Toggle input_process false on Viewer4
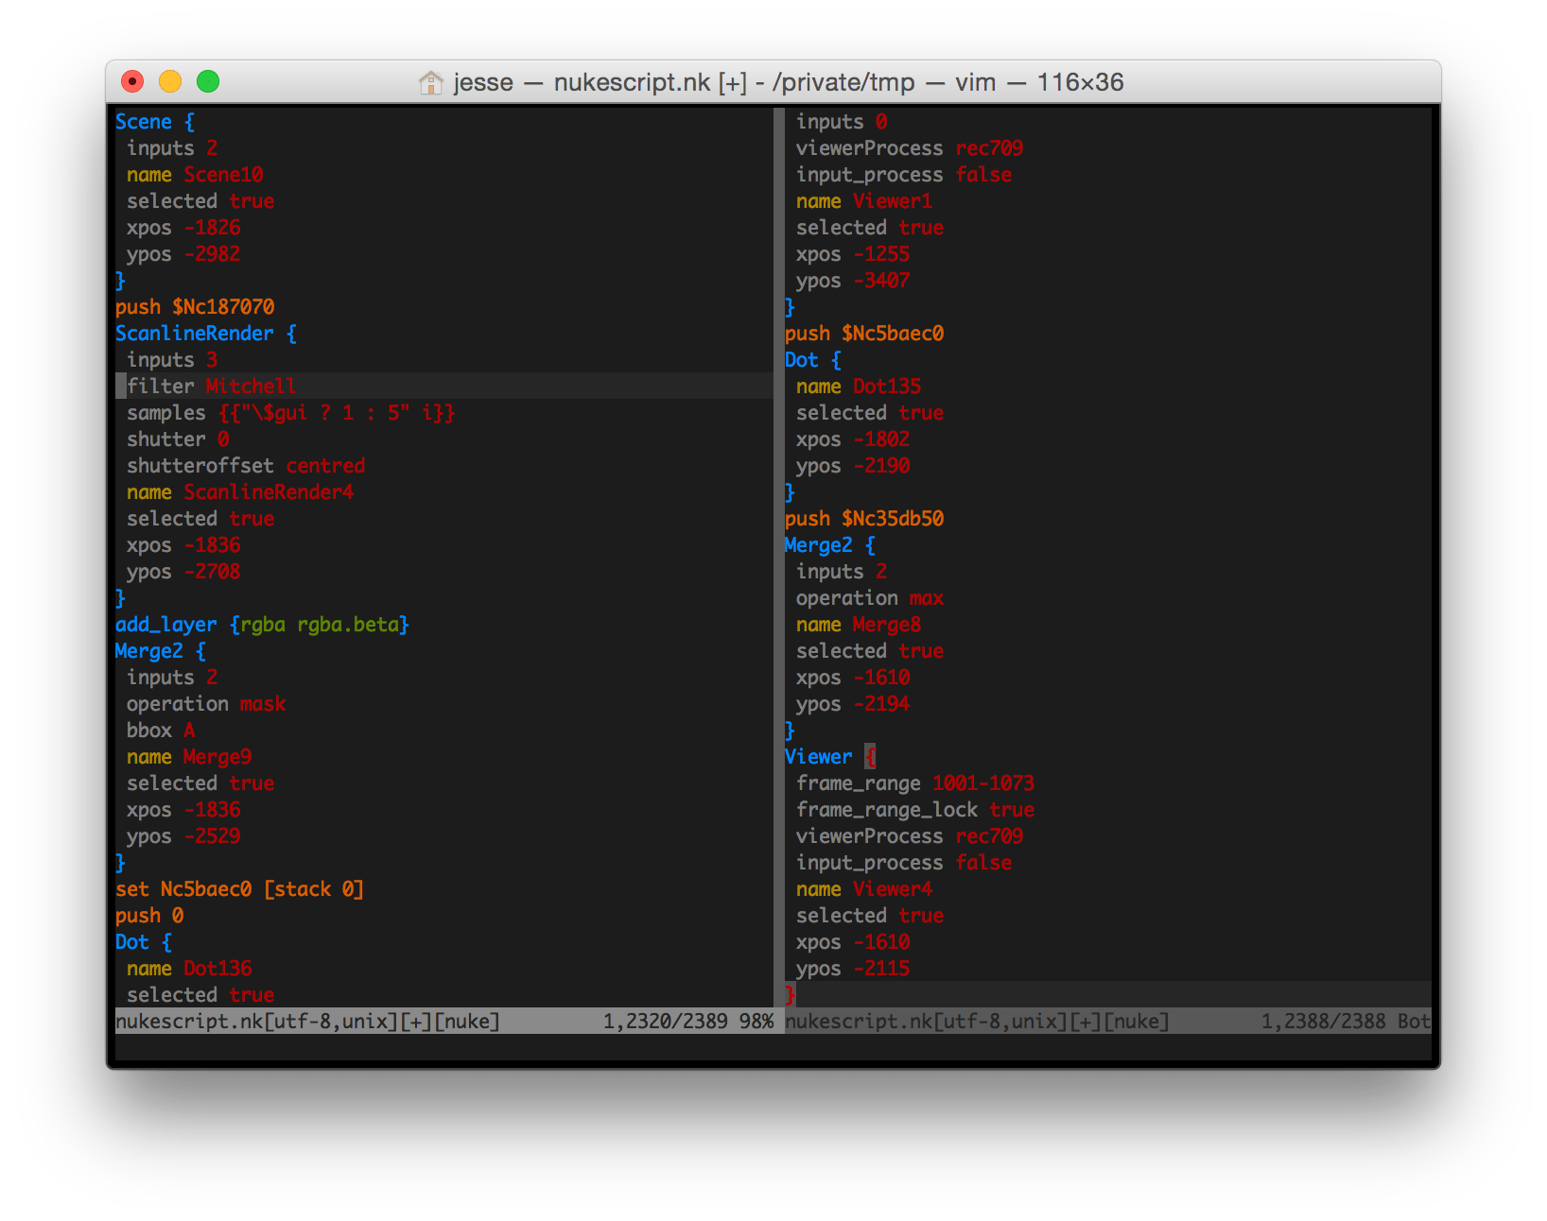The width and height of the screenshot is (1547, 1221). pos(983,862)
